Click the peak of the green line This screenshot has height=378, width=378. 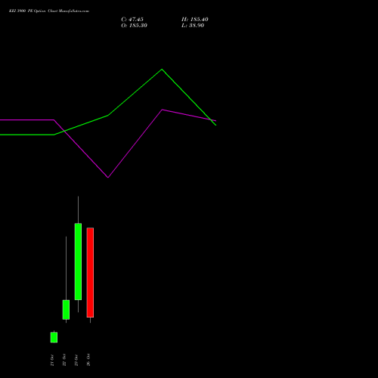162,69
